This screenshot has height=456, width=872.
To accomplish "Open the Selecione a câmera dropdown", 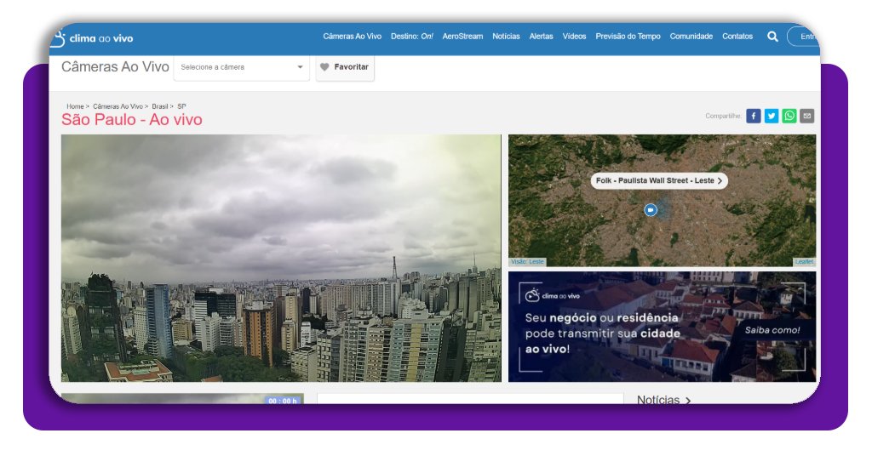I will point(241,67).
